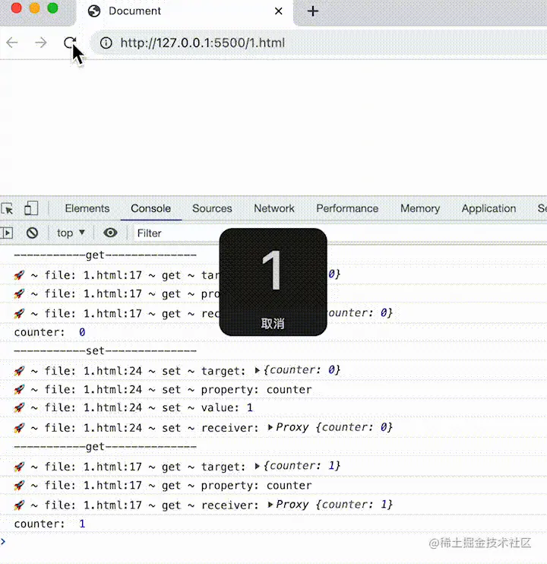Select 'set ~ property: counter' log line
The width and height of the screenshot is (547, 564).
pyautogui.click(x=273, y=389)
